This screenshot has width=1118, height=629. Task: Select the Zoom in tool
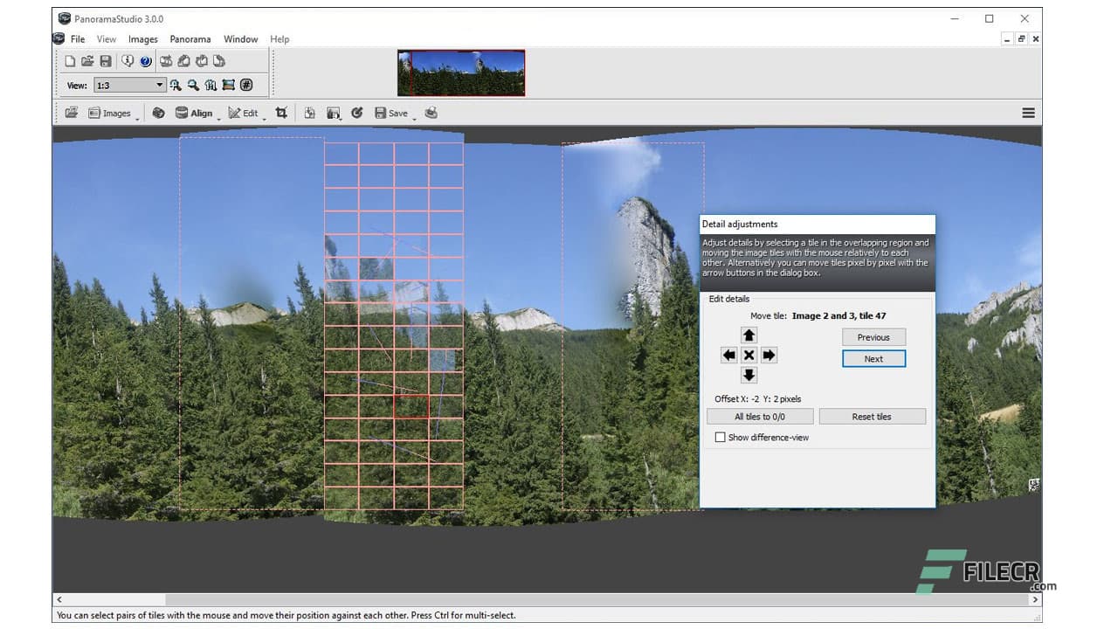click(x=176, y=85)
